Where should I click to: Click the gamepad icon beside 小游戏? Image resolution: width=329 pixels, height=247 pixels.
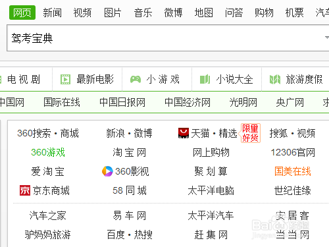coord(136,79)
